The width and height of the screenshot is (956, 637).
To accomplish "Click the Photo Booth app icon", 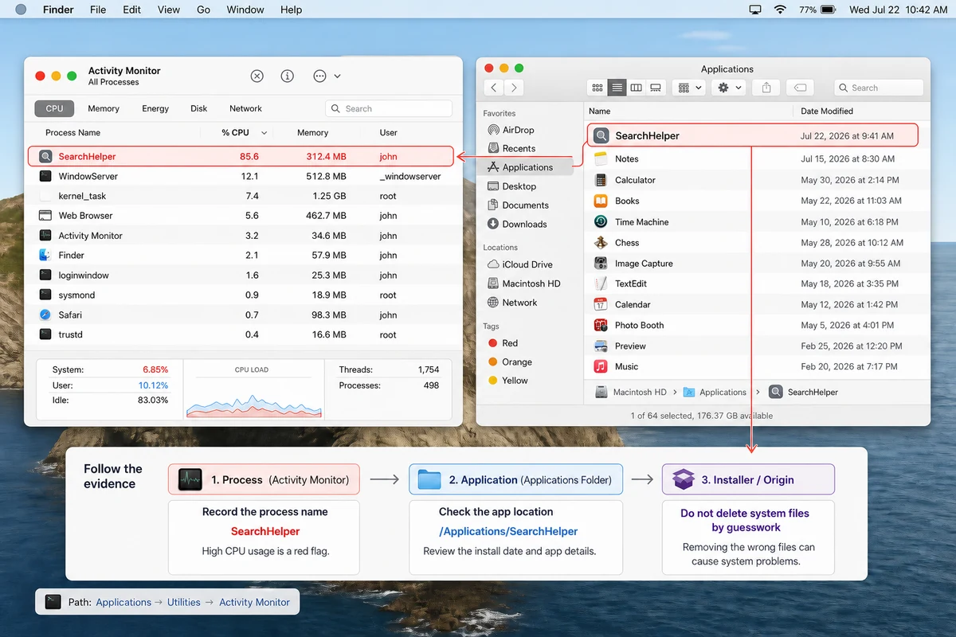I will point(601,325).
